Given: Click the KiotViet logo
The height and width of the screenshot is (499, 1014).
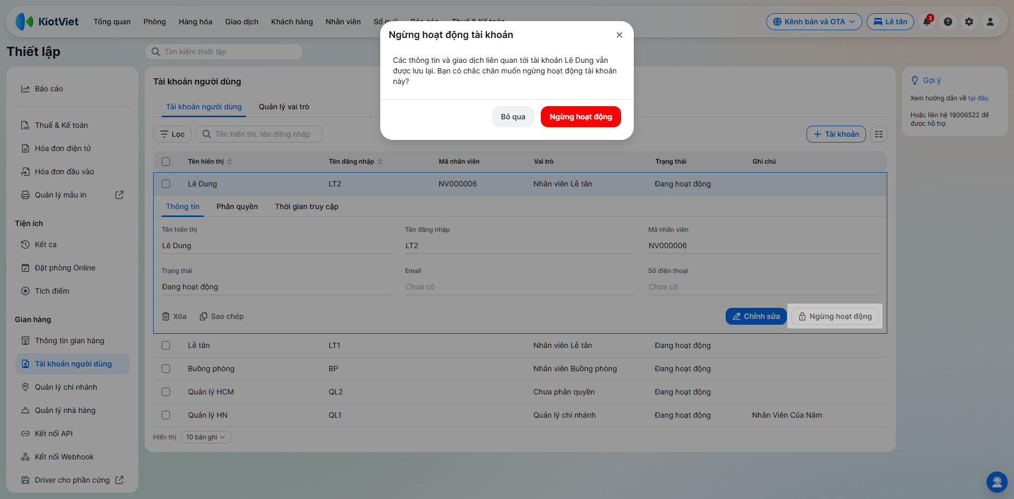Looking at the screenshot, I should tap(47, 22).
